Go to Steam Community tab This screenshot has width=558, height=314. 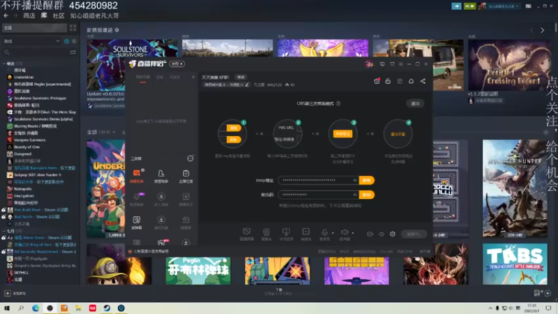[x=59, y=15]
